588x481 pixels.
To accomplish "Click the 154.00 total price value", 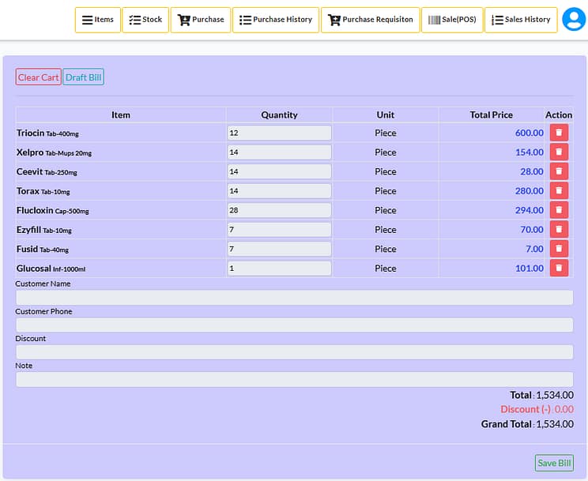I will (x=530, y=152).
